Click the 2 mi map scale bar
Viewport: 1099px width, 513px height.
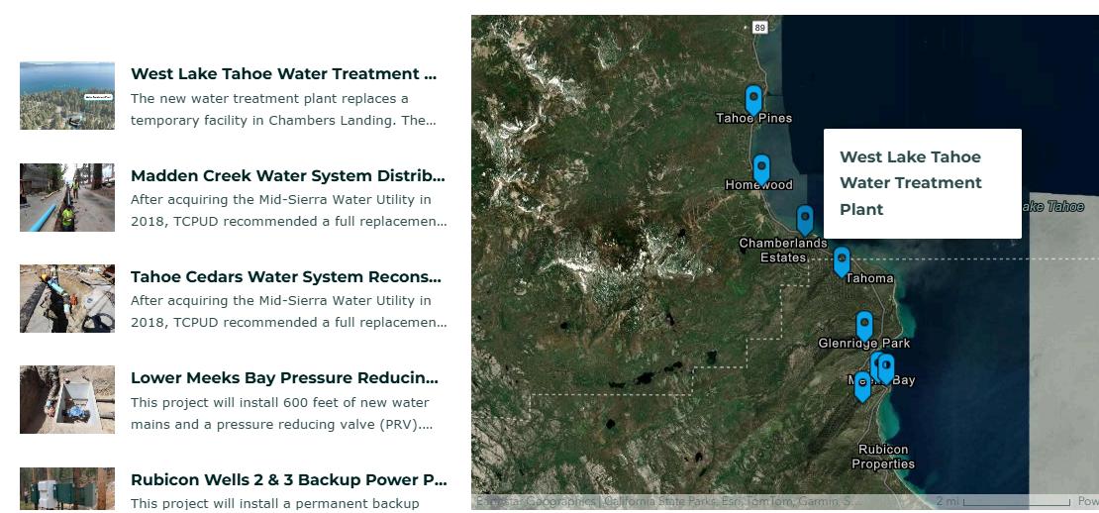tap(1003, 501)
